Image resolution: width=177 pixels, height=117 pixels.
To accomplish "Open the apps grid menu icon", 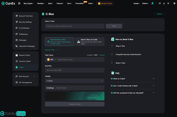I will (x=19, y=4).
